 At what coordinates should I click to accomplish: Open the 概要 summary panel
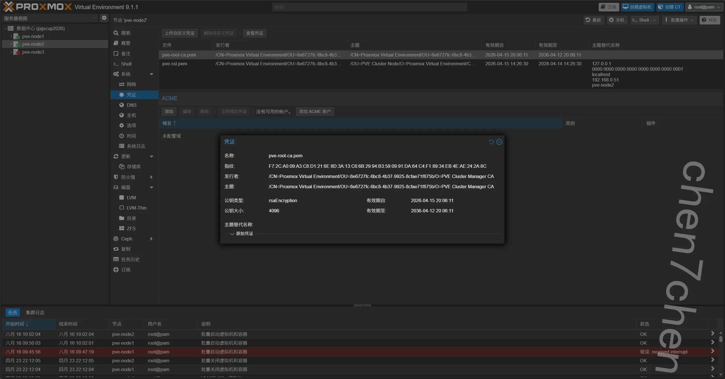click(134, 43)
